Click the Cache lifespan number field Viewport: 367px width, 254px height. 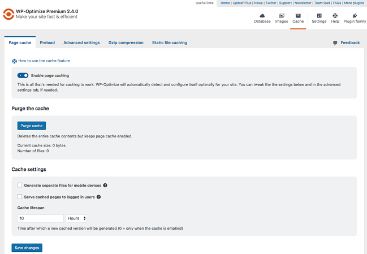[41, 218]
